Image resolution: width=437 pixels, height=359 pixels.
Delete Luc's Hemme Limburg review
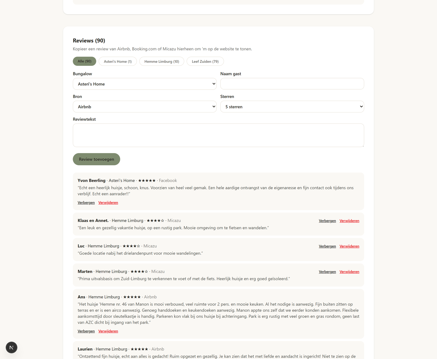click(349, 246)
